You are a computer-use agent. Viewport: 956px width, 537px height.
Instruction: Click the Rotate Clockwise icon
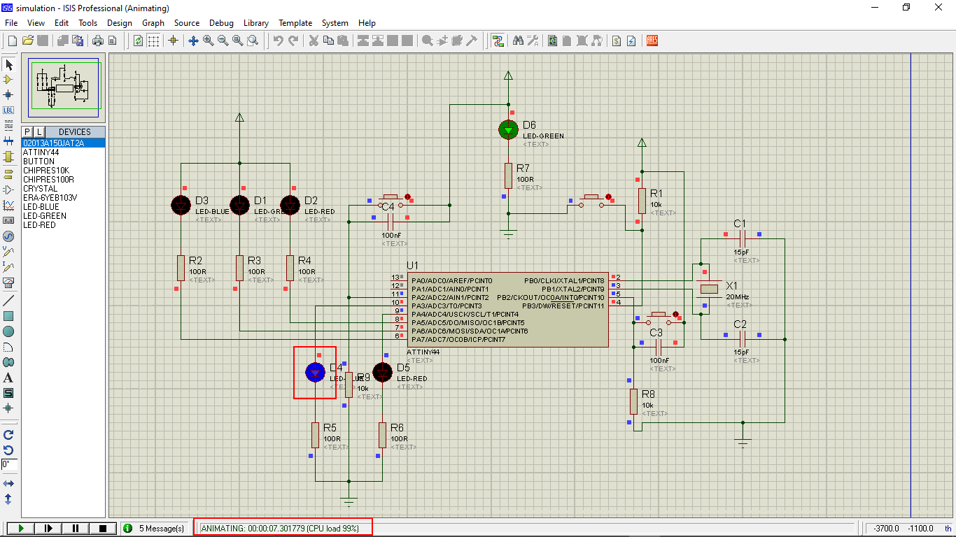(x=8, y=434)
